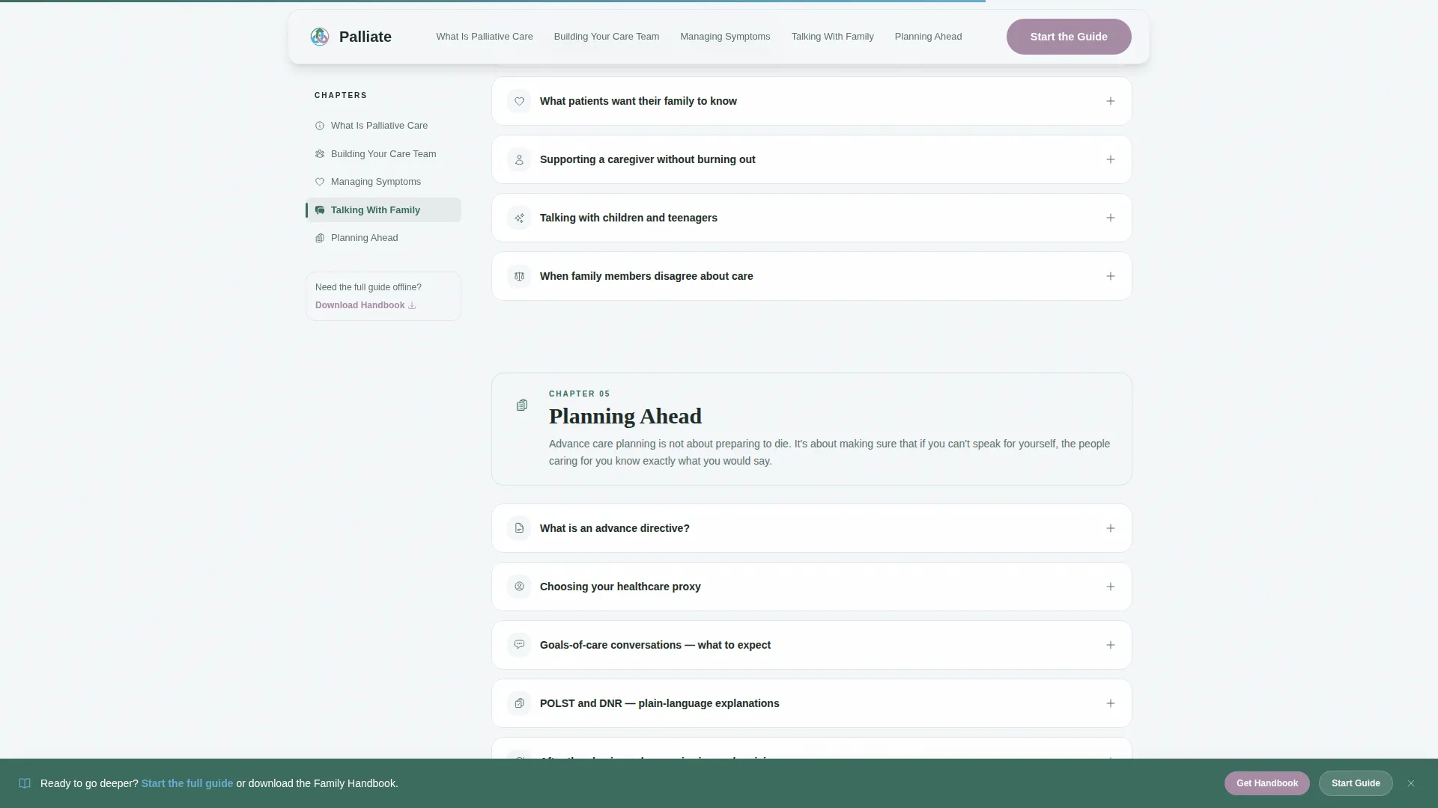Click the heart icon next to 'Managing Symptoms' in sidebar
Image resolution: width=1438 pixels, height=808 pixels.
coord(320,182)
